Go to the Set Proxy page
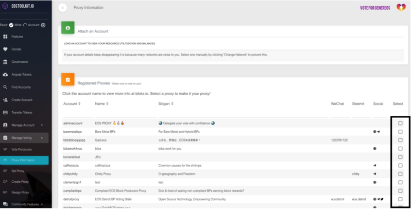This screenshot has width=412, height=209. pyautogui.click(x=18, y=170)
